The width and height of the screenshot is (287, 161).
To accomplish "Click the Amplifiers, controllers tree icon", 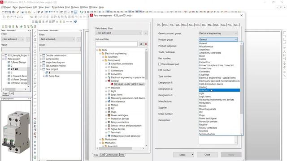I will pos(109,64).
